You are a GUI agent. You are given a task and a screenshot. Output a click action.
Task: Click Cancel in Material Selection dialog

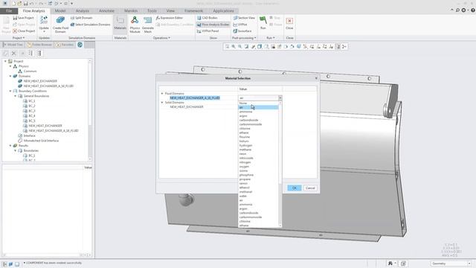pos(310,188)
